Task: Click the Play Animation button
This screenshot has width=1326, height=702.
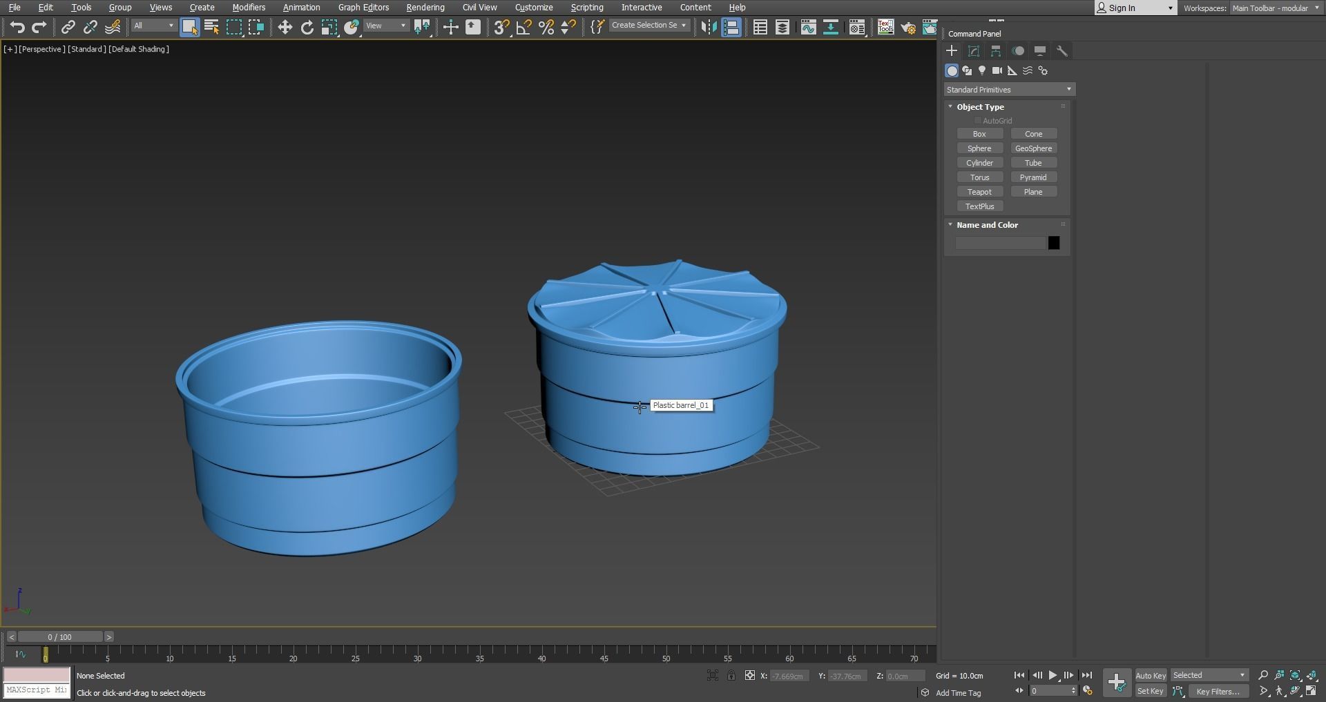Action: (1053, 676)
